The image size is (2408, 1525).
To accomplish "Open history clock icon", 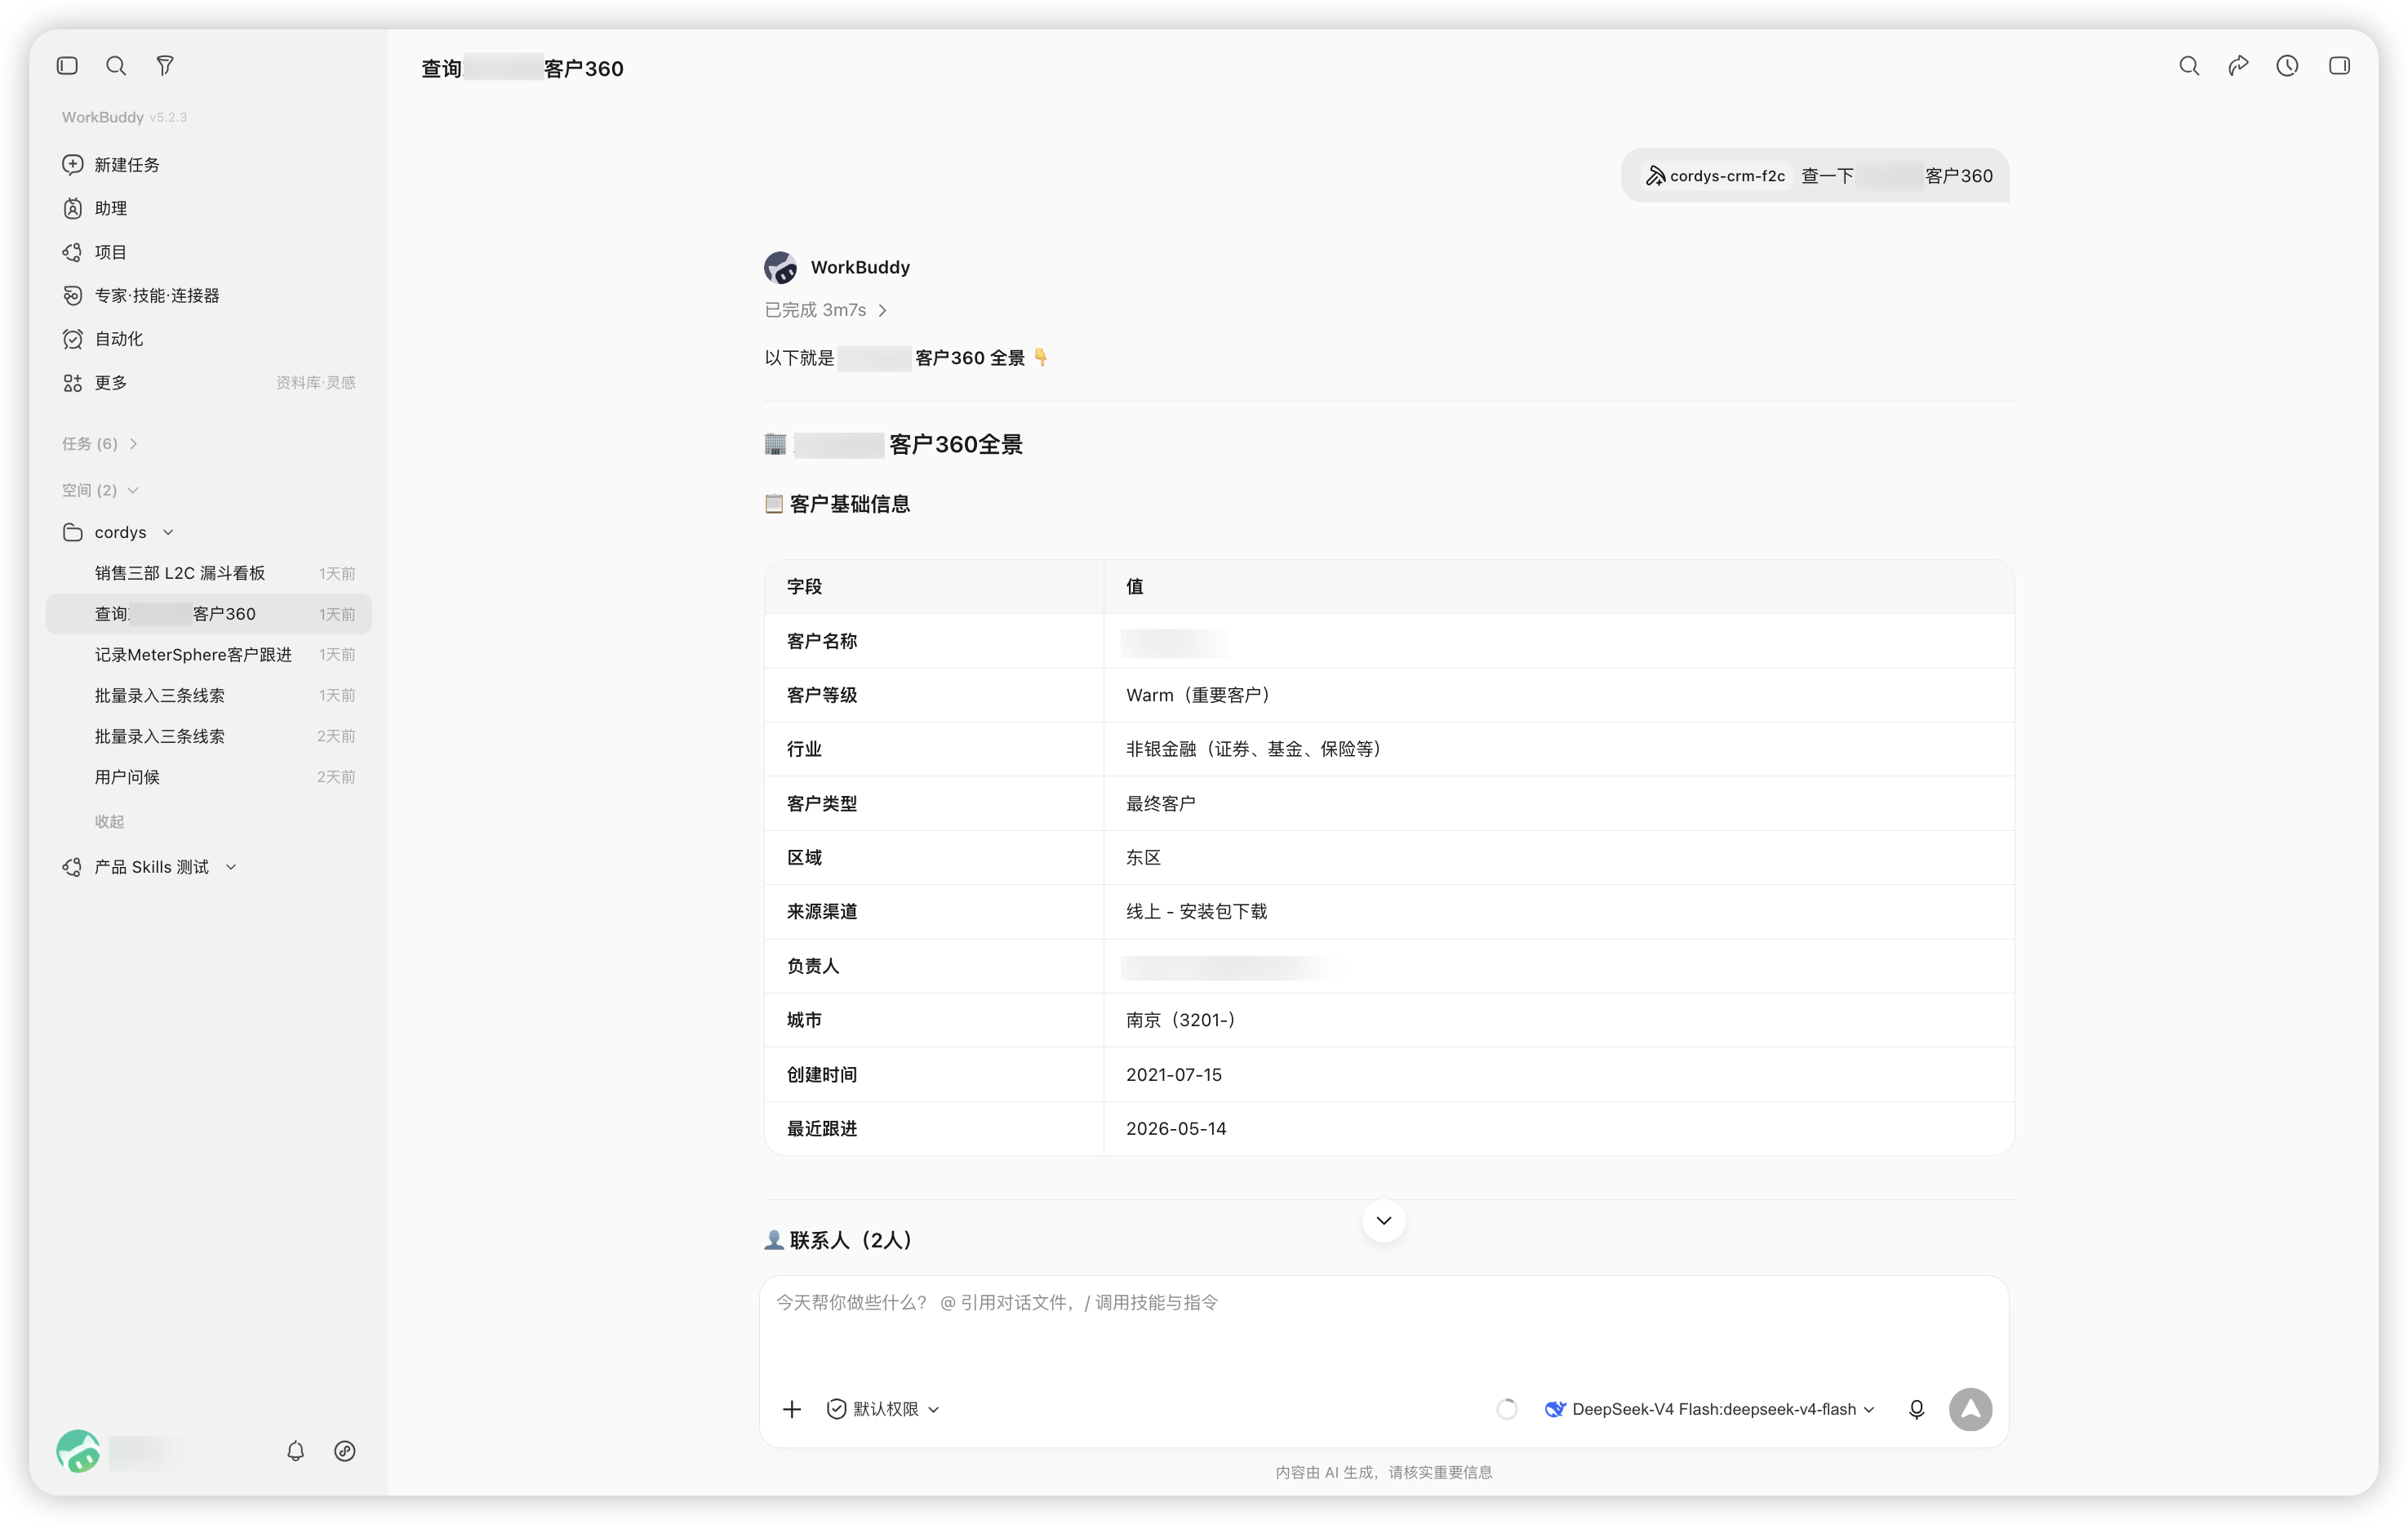I will coord(2288,66).
